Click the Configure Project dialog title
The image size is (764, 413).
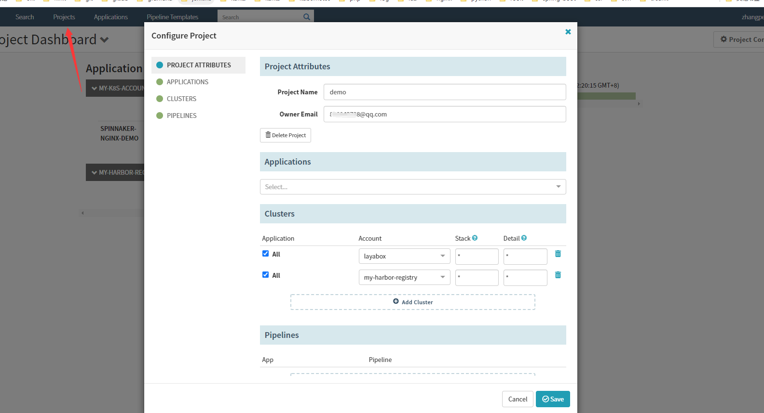pyautogui.click(x=184, y=36)
